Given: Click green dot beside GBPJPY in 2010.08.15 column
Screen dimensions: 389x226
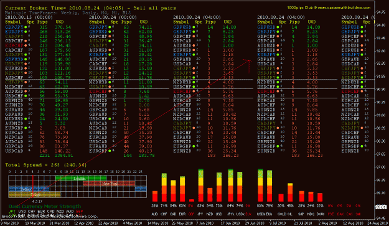Looking at the screenshot, I should (26, 27).
